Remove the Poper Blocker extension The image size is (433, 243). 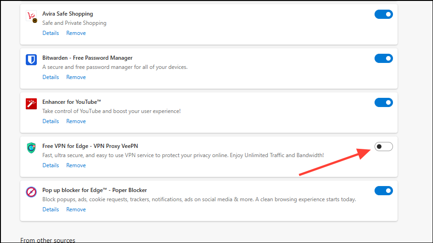(x=76, y=209)
